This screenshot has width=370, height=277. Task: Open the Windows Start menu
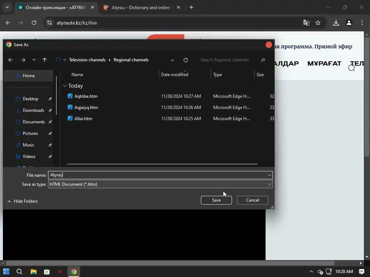click(7, 272)
